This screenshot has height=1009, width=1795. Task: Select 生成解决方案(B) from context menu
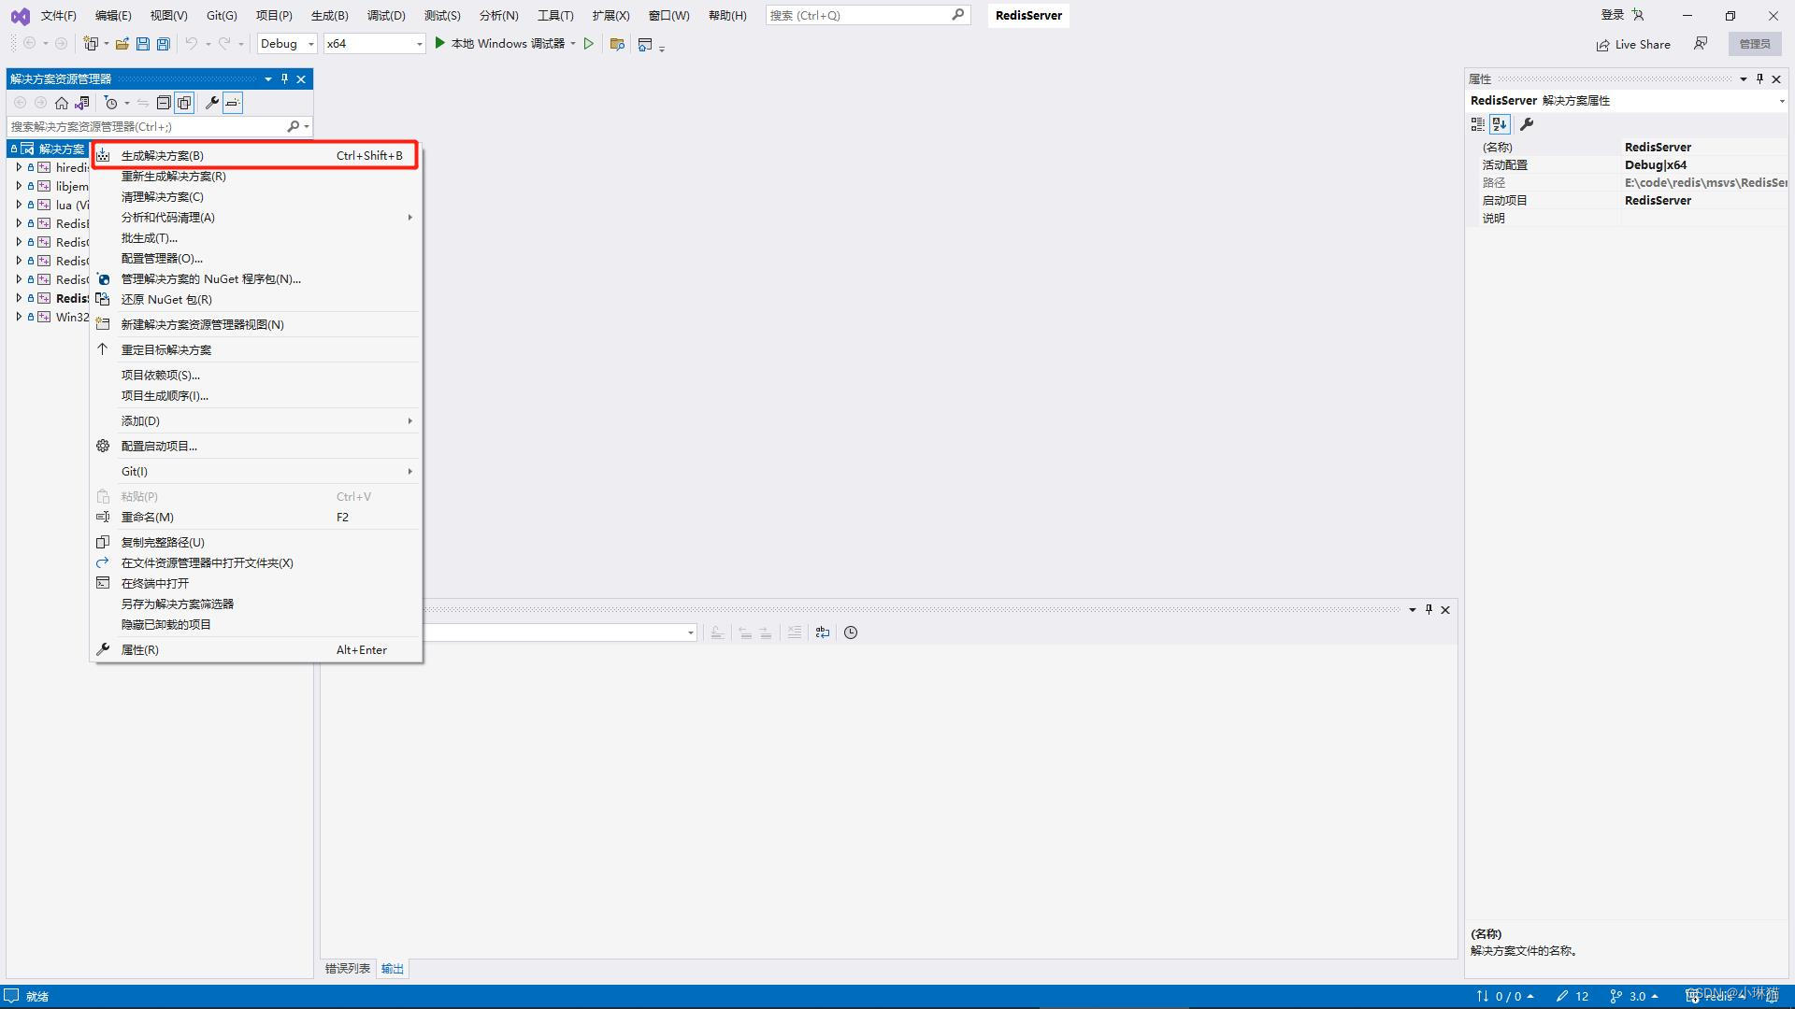point(163,156)
